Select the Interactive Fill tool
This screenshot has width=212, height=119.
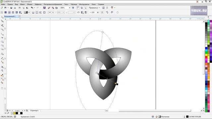pos(2,79)
